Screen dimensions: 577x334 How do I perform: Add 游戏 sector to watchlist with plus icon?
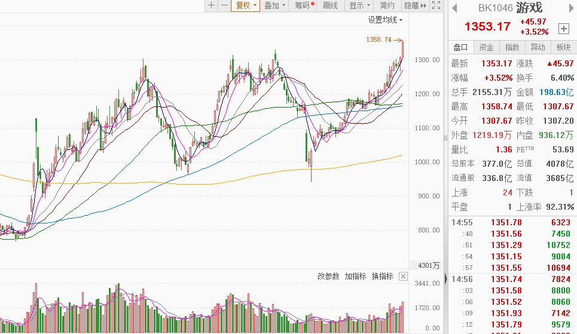click(563, 28)
